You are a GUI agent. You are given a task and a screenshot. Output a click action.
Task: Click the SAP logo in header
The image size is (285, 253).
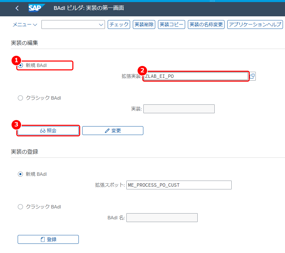[x=36, y=8]
